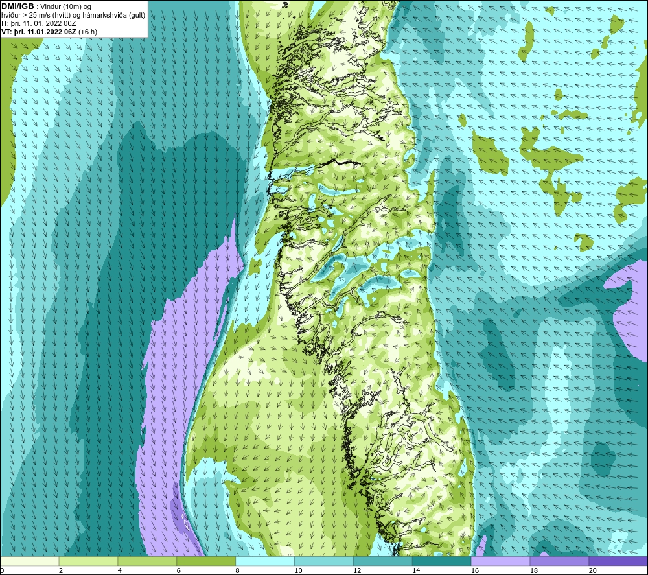Click the 'Vindur (10m) og' text
The height and width of the screenshot is (575, 648).
65,7
